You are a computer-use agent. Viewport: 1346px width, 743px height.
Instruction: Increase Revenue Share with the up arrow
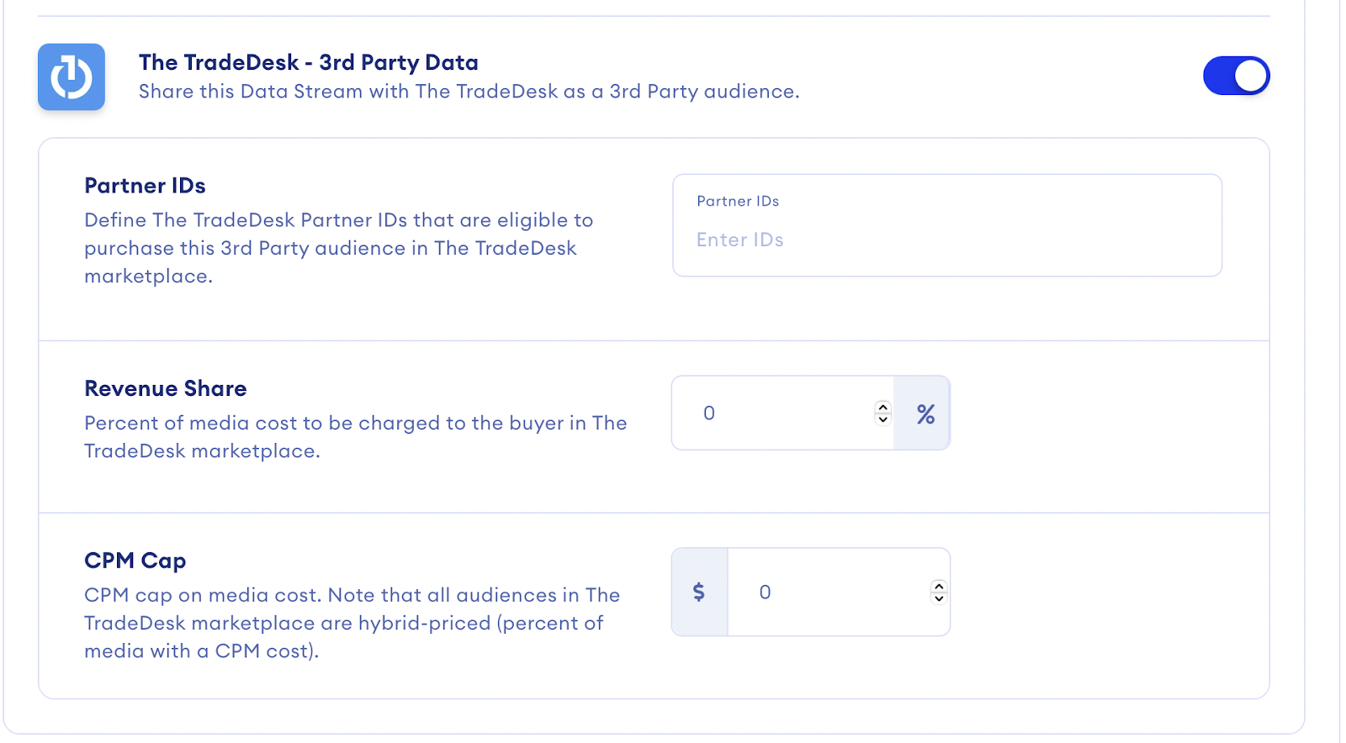coord(882,407)
